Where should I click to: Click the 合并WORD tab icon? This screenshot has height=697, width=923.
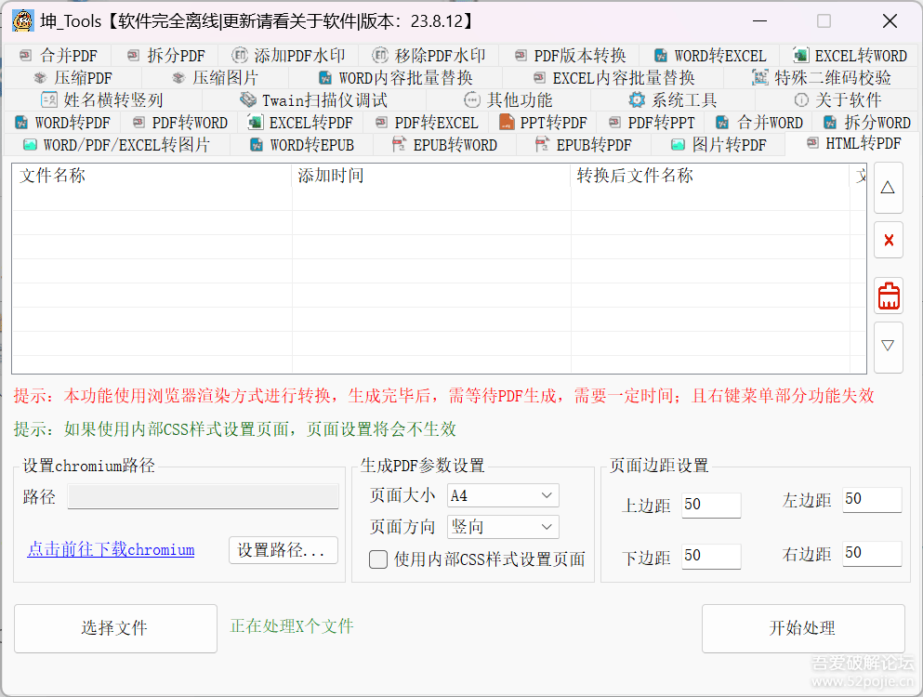pyautogui.click(x=722, y=123)
